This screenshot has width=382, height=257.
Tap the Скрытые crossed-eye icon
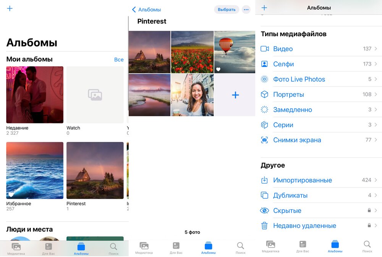tap(265, 211)
